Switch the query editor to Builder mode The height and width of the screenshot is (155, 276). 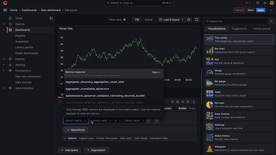(182, 108)
